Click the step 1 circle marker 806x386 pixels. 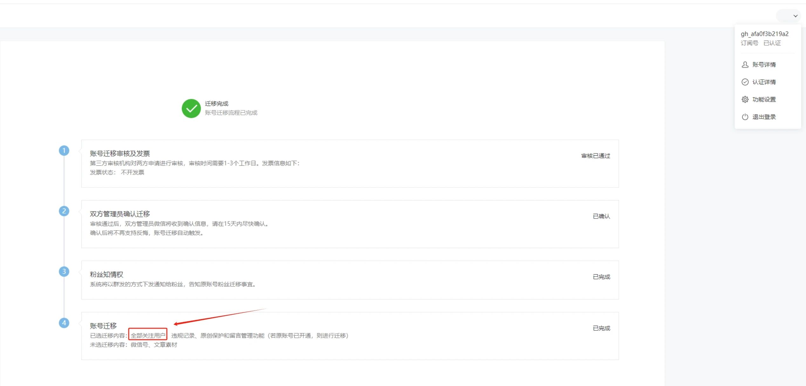[64, 150]
